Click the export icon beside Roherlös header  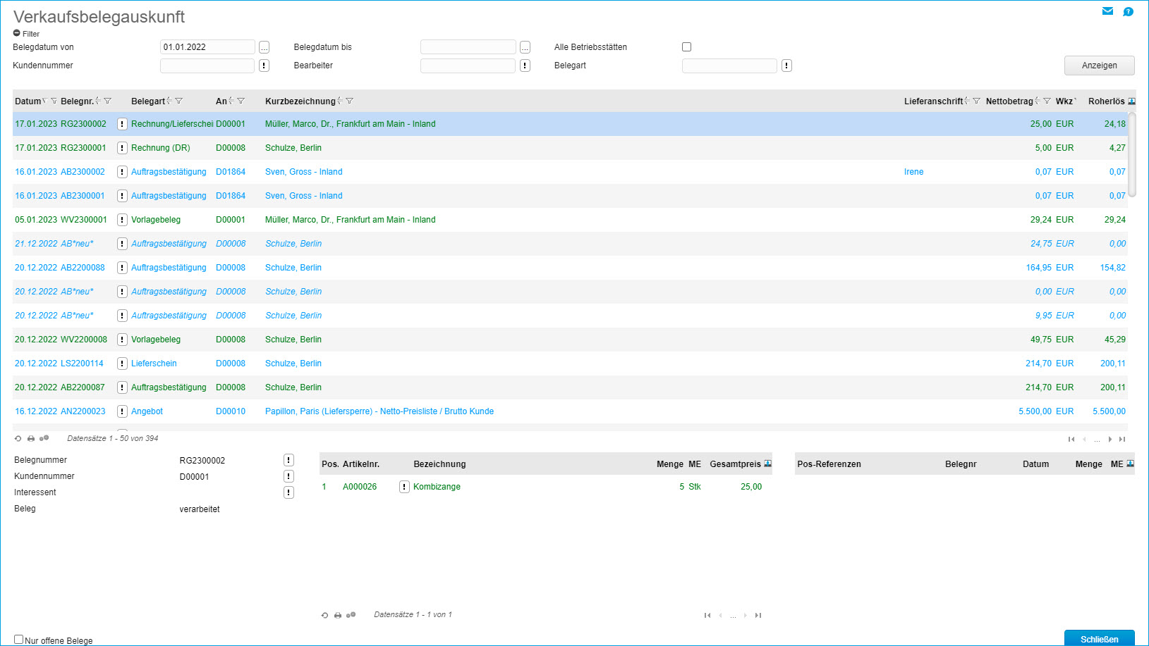click(1131, 101)
